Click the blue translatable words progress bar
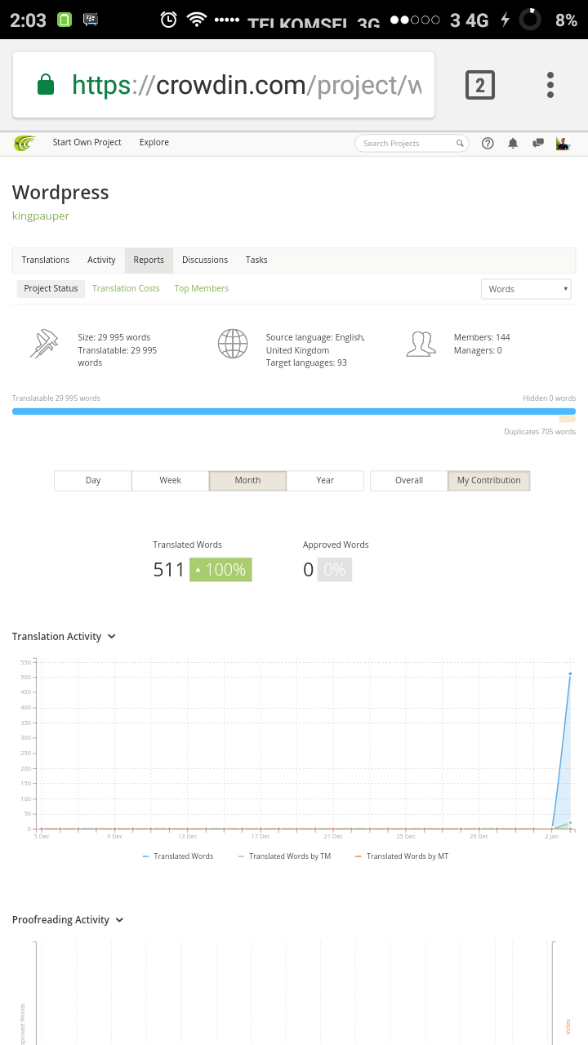588x1045 pixels. tap(294, 411)
